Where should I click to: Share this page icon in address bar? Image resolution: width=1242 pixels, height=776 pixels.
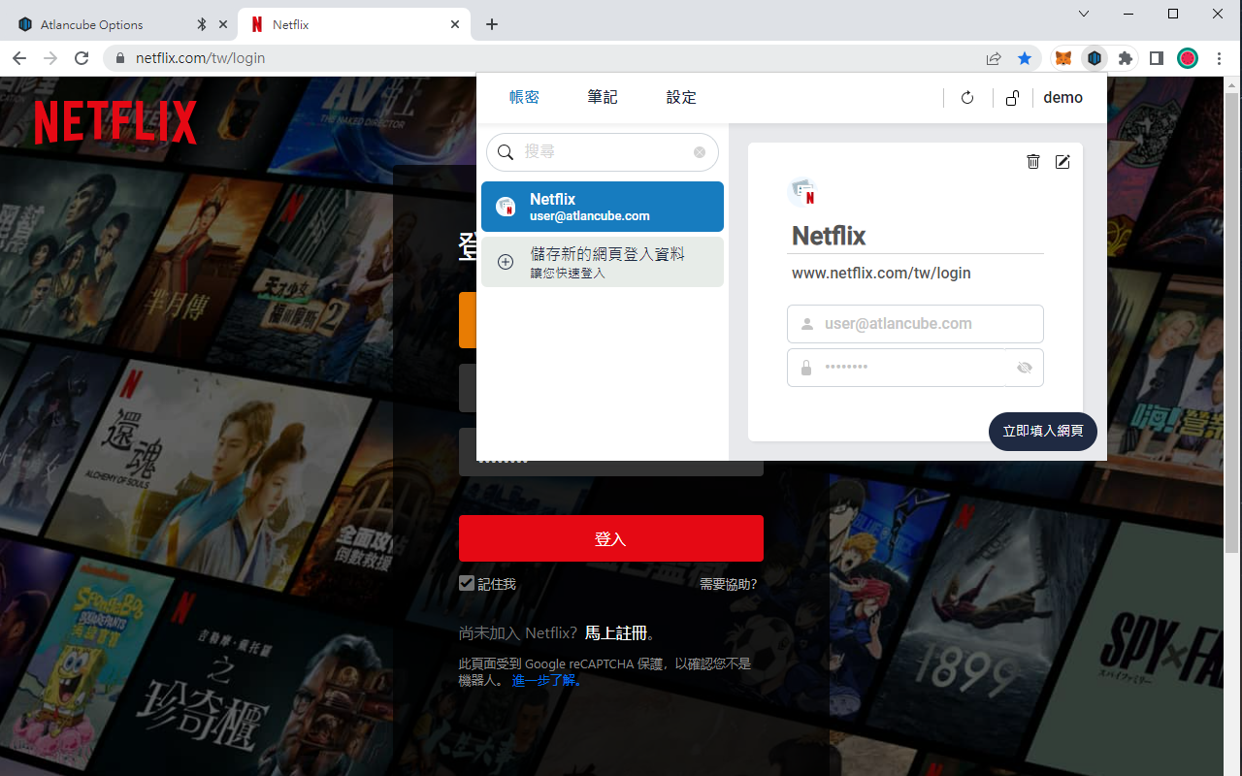tap(994, 58)
